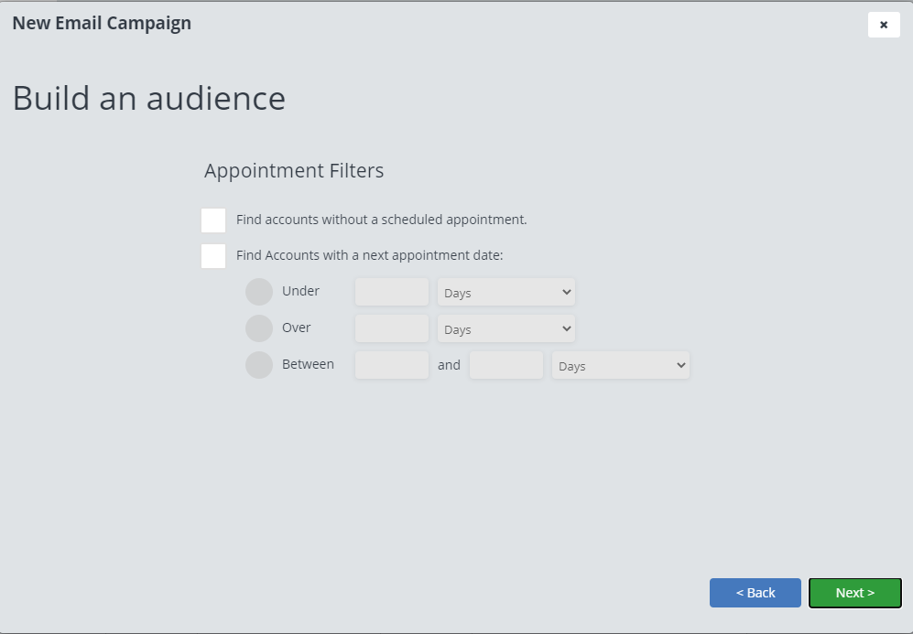913x634 pixels.
Task: Enable 'Find accounts without a scheduled appointment' checkbox
Action: [x=213, y=220]
